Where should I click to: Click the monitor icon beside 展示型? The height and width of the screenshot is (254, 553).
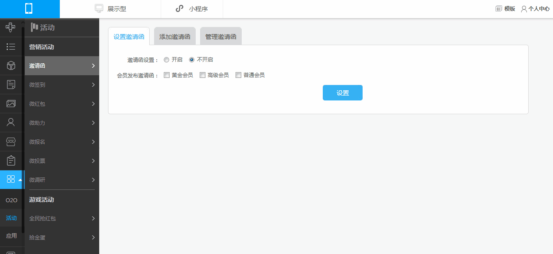point(99,8)
